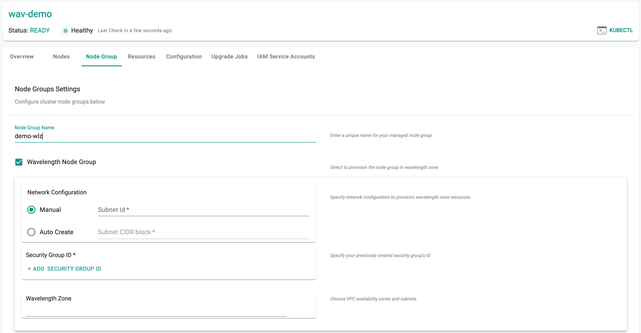Click hint 'Specify your previously created security group's ID'
Image resolution: width=641 pixels, height=333 pixels.
380,255
